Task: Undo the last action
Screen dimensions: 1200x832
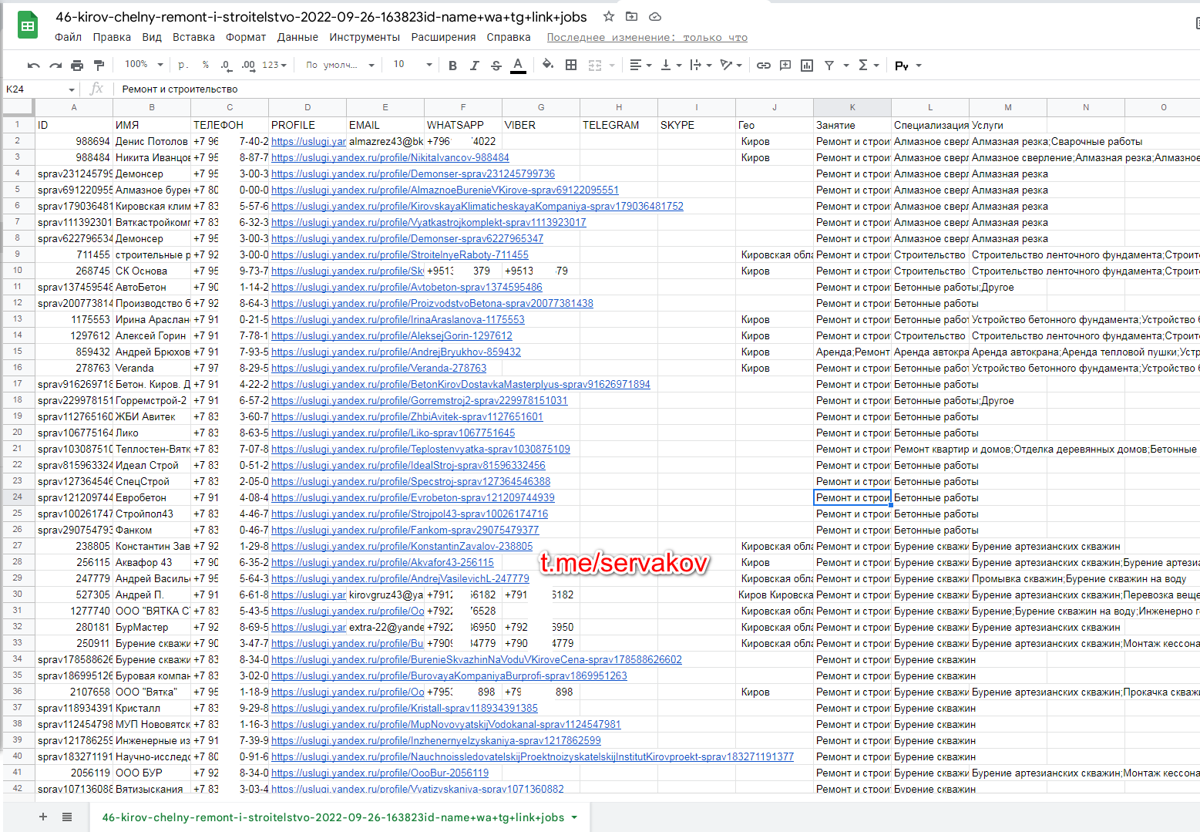Action: 33,66
